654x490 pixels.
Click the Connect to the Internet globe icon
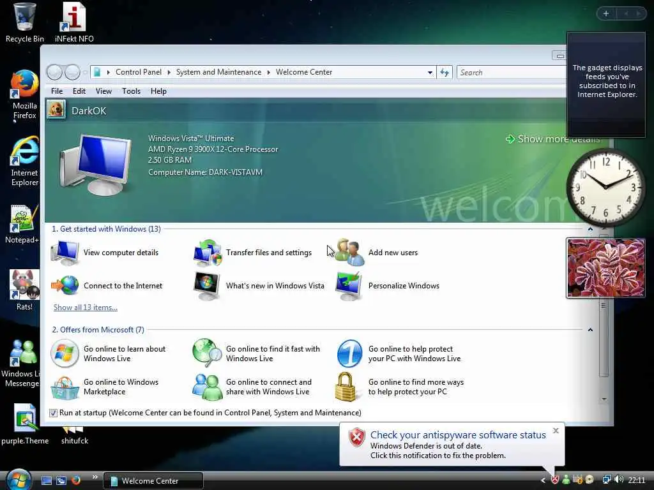65,286
